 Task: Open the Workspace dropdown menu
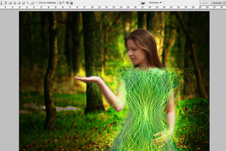pyautogui.click(x=155, y=3)
